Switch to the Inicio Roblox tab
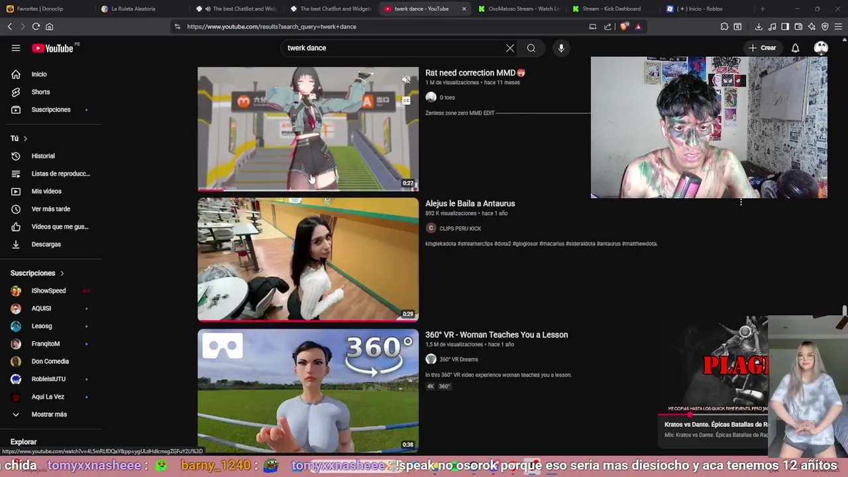This screenshot has width=848, height=477. [707, 9]
